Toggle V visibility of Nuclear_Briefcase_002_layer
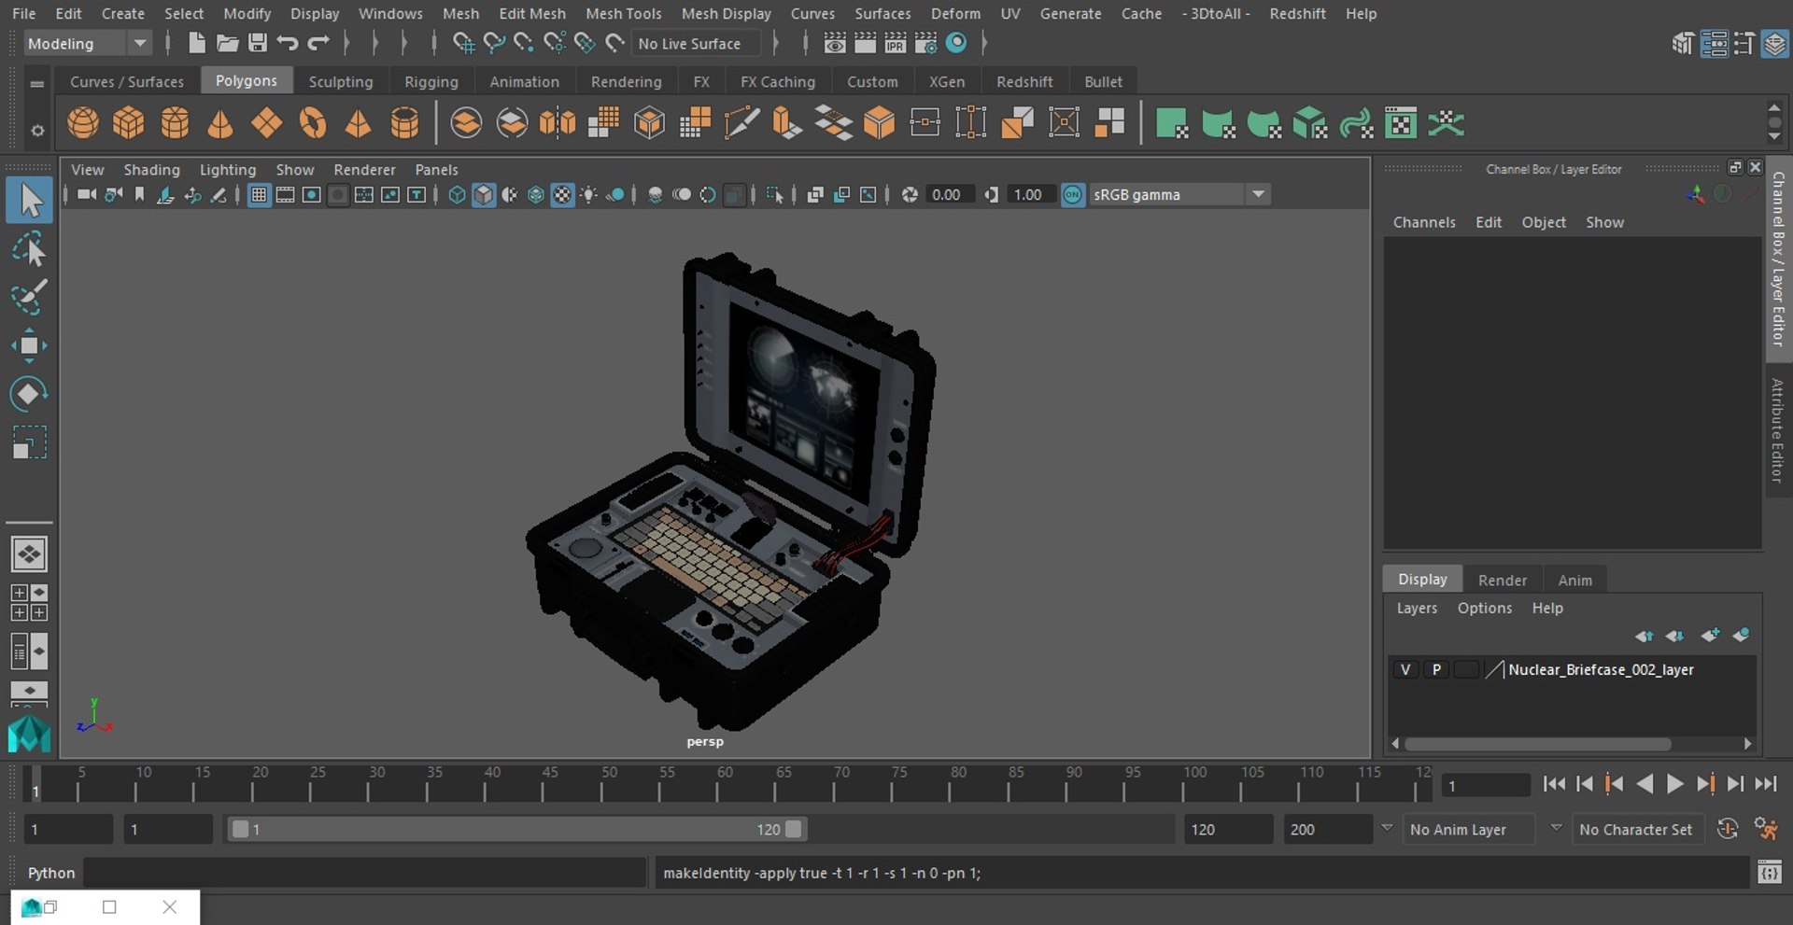The height and width of the screenshot is (925, 1793). 1405,669
